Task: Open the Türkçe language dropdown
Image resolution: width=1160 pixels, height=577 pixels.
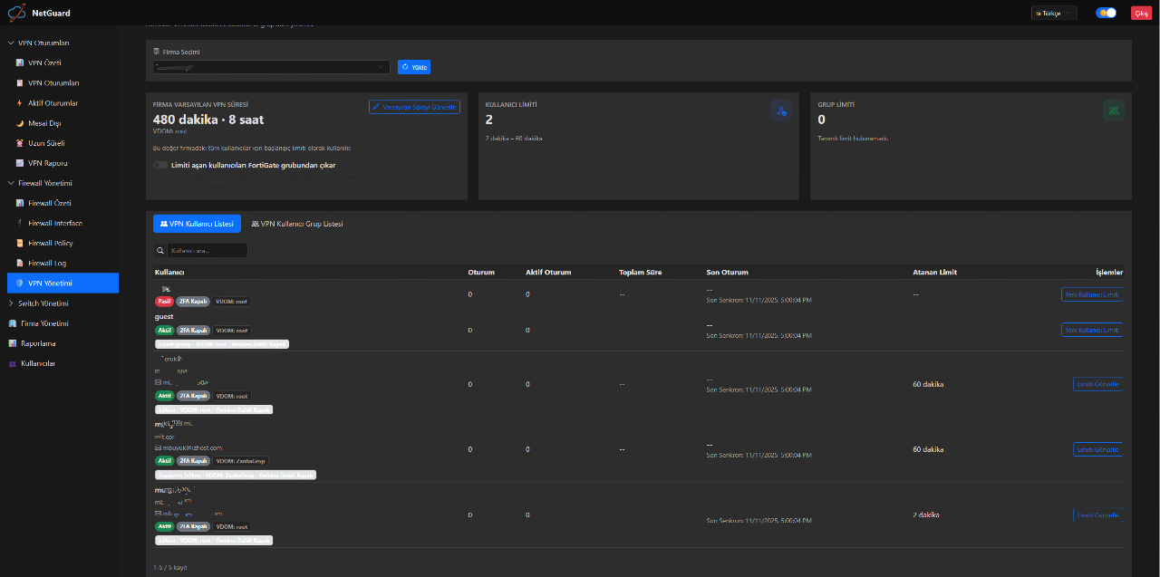Action: point(1054,13)
